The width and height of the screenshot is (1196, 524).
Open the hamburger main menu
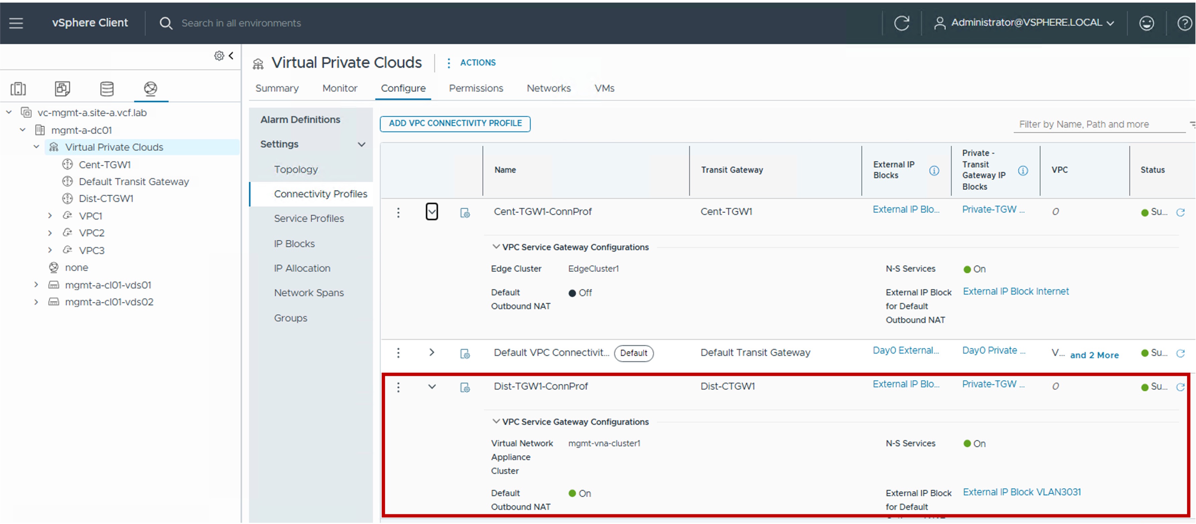click(x=16, y=23)
